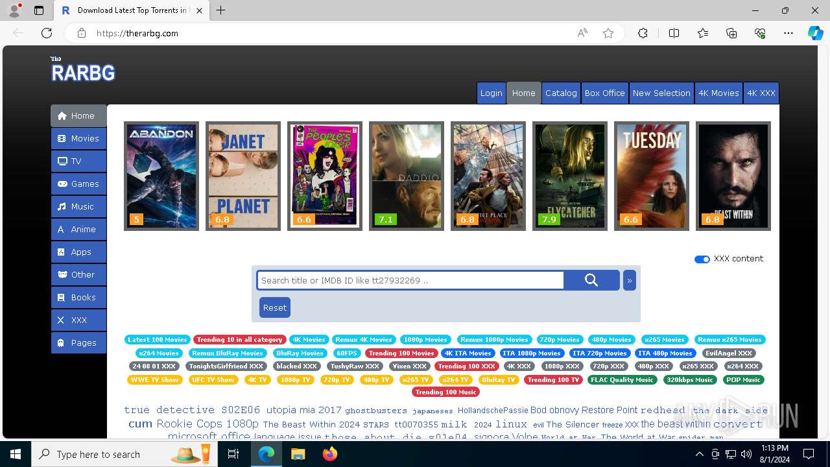Open the Trending 100 Music tag
The width and height of the screenshot is (830, 467).
tap(445, 392)
